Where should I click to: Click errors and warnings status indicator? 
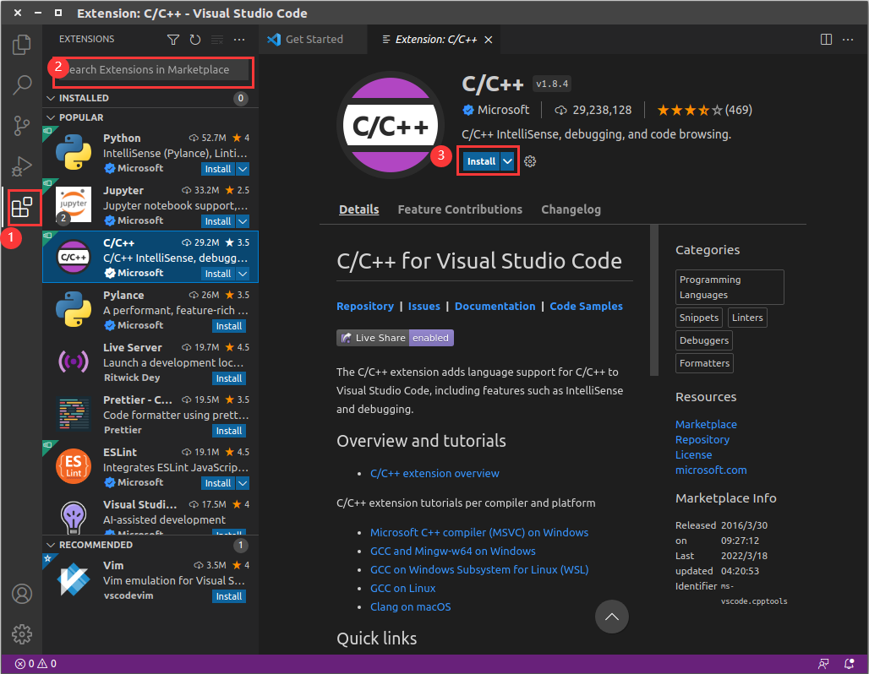(x=36, y=664)
